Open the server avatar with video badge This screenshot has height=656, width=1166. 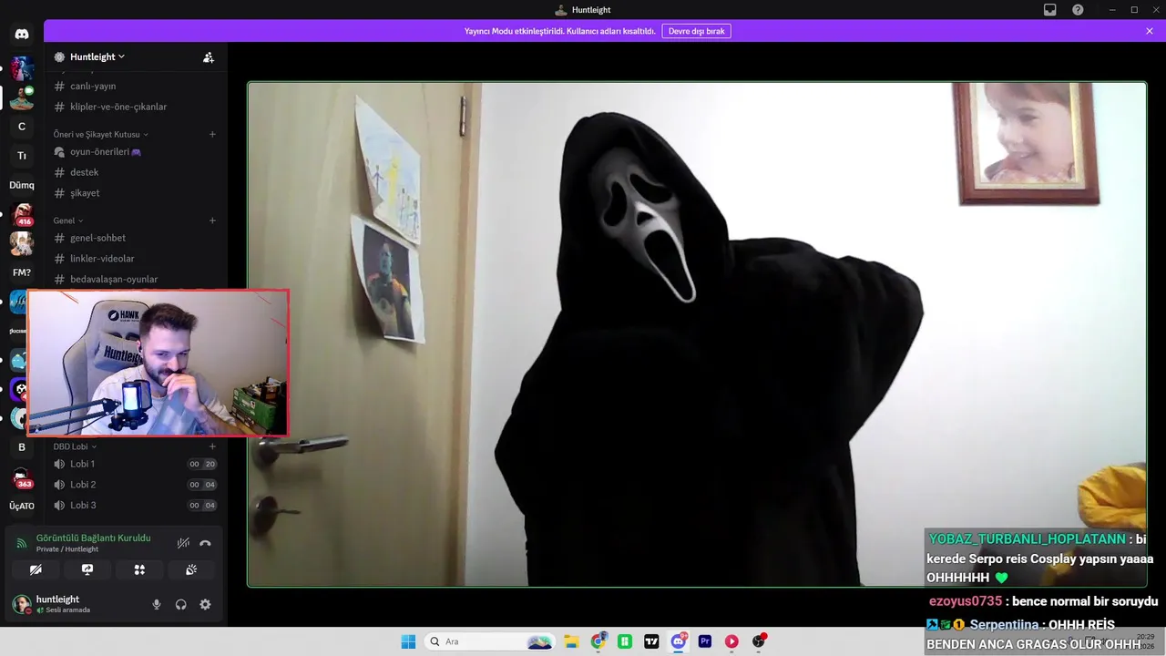(x=22, y=97)
